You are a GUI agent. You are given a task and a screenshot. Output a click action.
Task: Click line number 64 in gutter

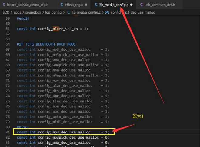8,44
